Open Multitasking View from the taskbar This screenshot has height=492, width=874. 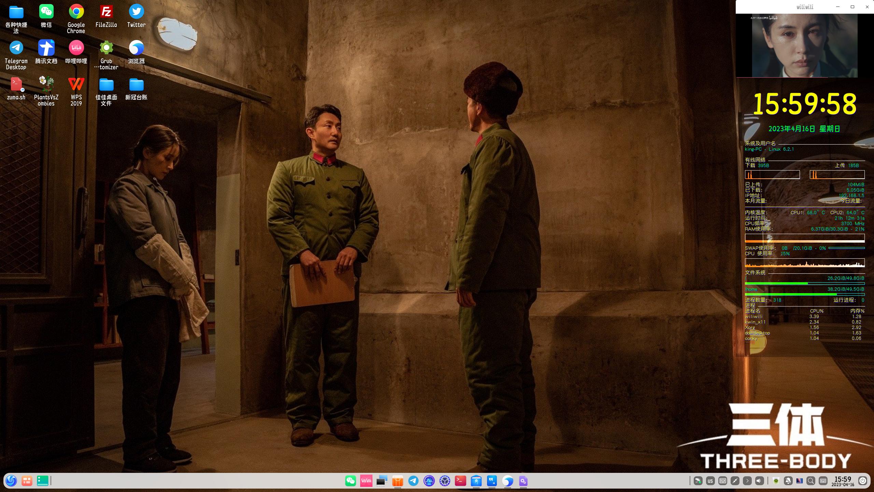pyautogui.click(x=27, y=481)
